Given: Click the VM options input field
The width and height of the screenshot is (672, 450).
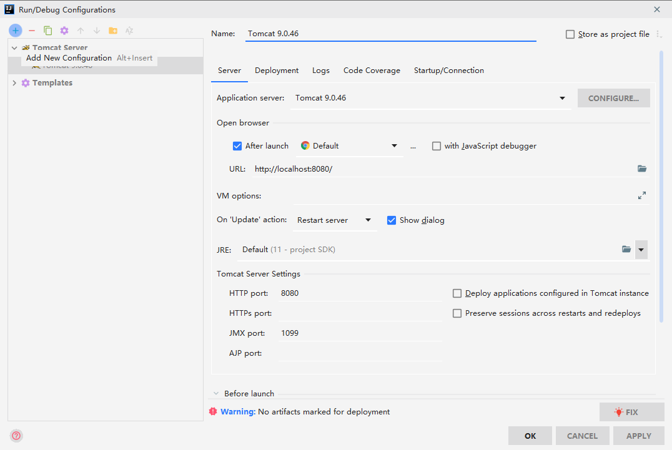Looking at the screenshot, I should [x=463, y=196].
